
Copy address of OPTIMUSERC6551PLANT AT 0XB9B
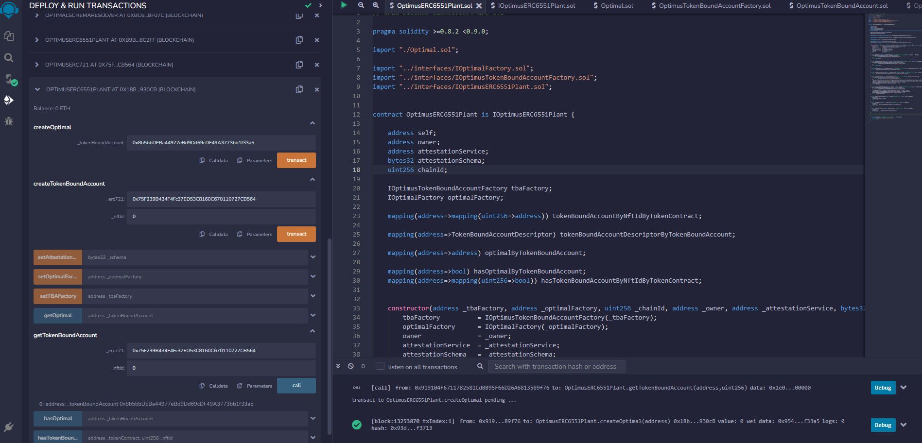point(299,40)
